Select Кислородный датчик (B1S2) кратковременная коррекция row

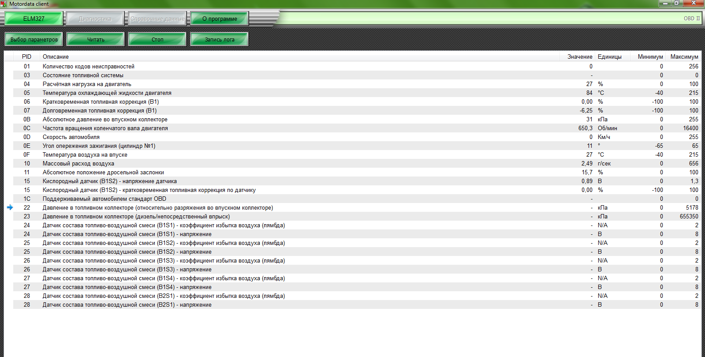(x=357, y=190)
